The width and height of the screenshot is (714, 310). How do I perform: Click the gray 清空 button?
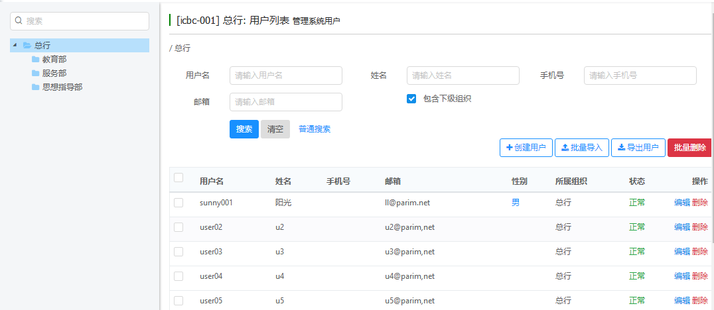point(275,129)
